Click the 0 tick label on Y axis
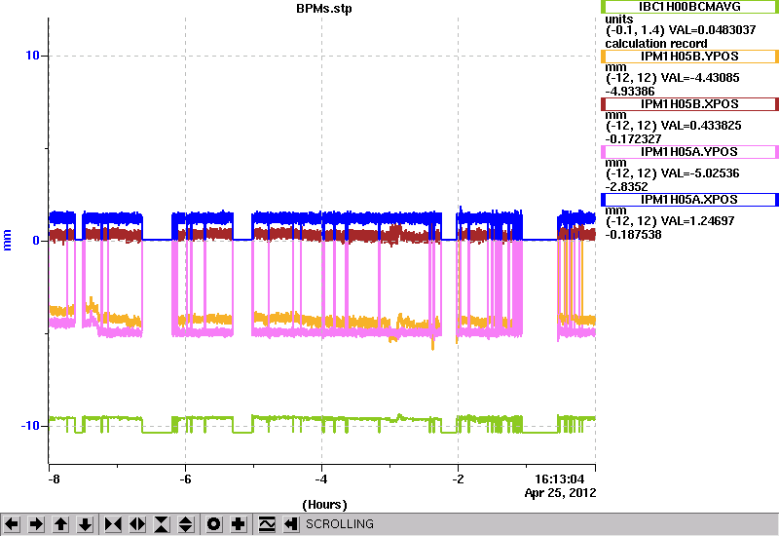Screen dimensions: 779x536 (x=36, y=241)
